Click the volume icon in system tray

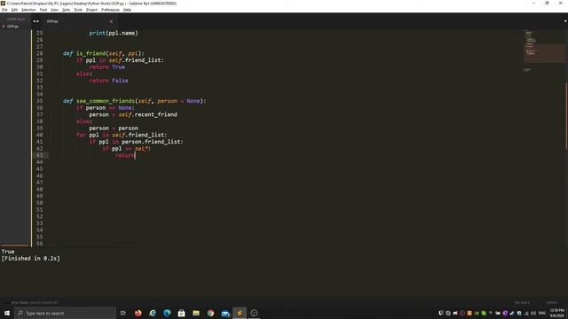point(533,313)
